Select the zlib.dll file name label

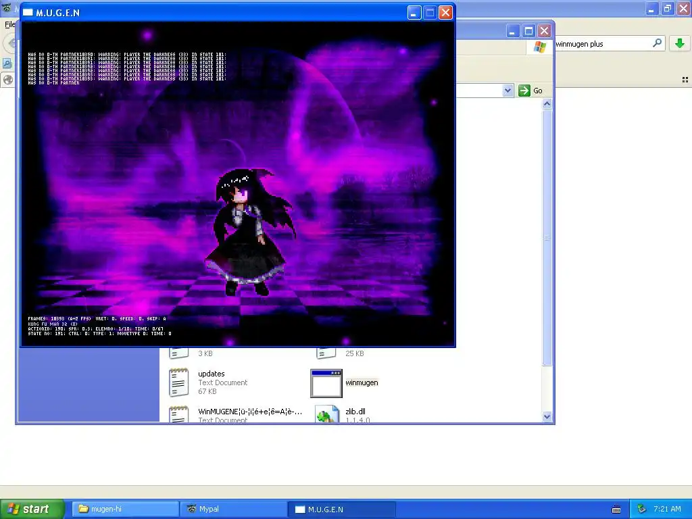point(355,412)
